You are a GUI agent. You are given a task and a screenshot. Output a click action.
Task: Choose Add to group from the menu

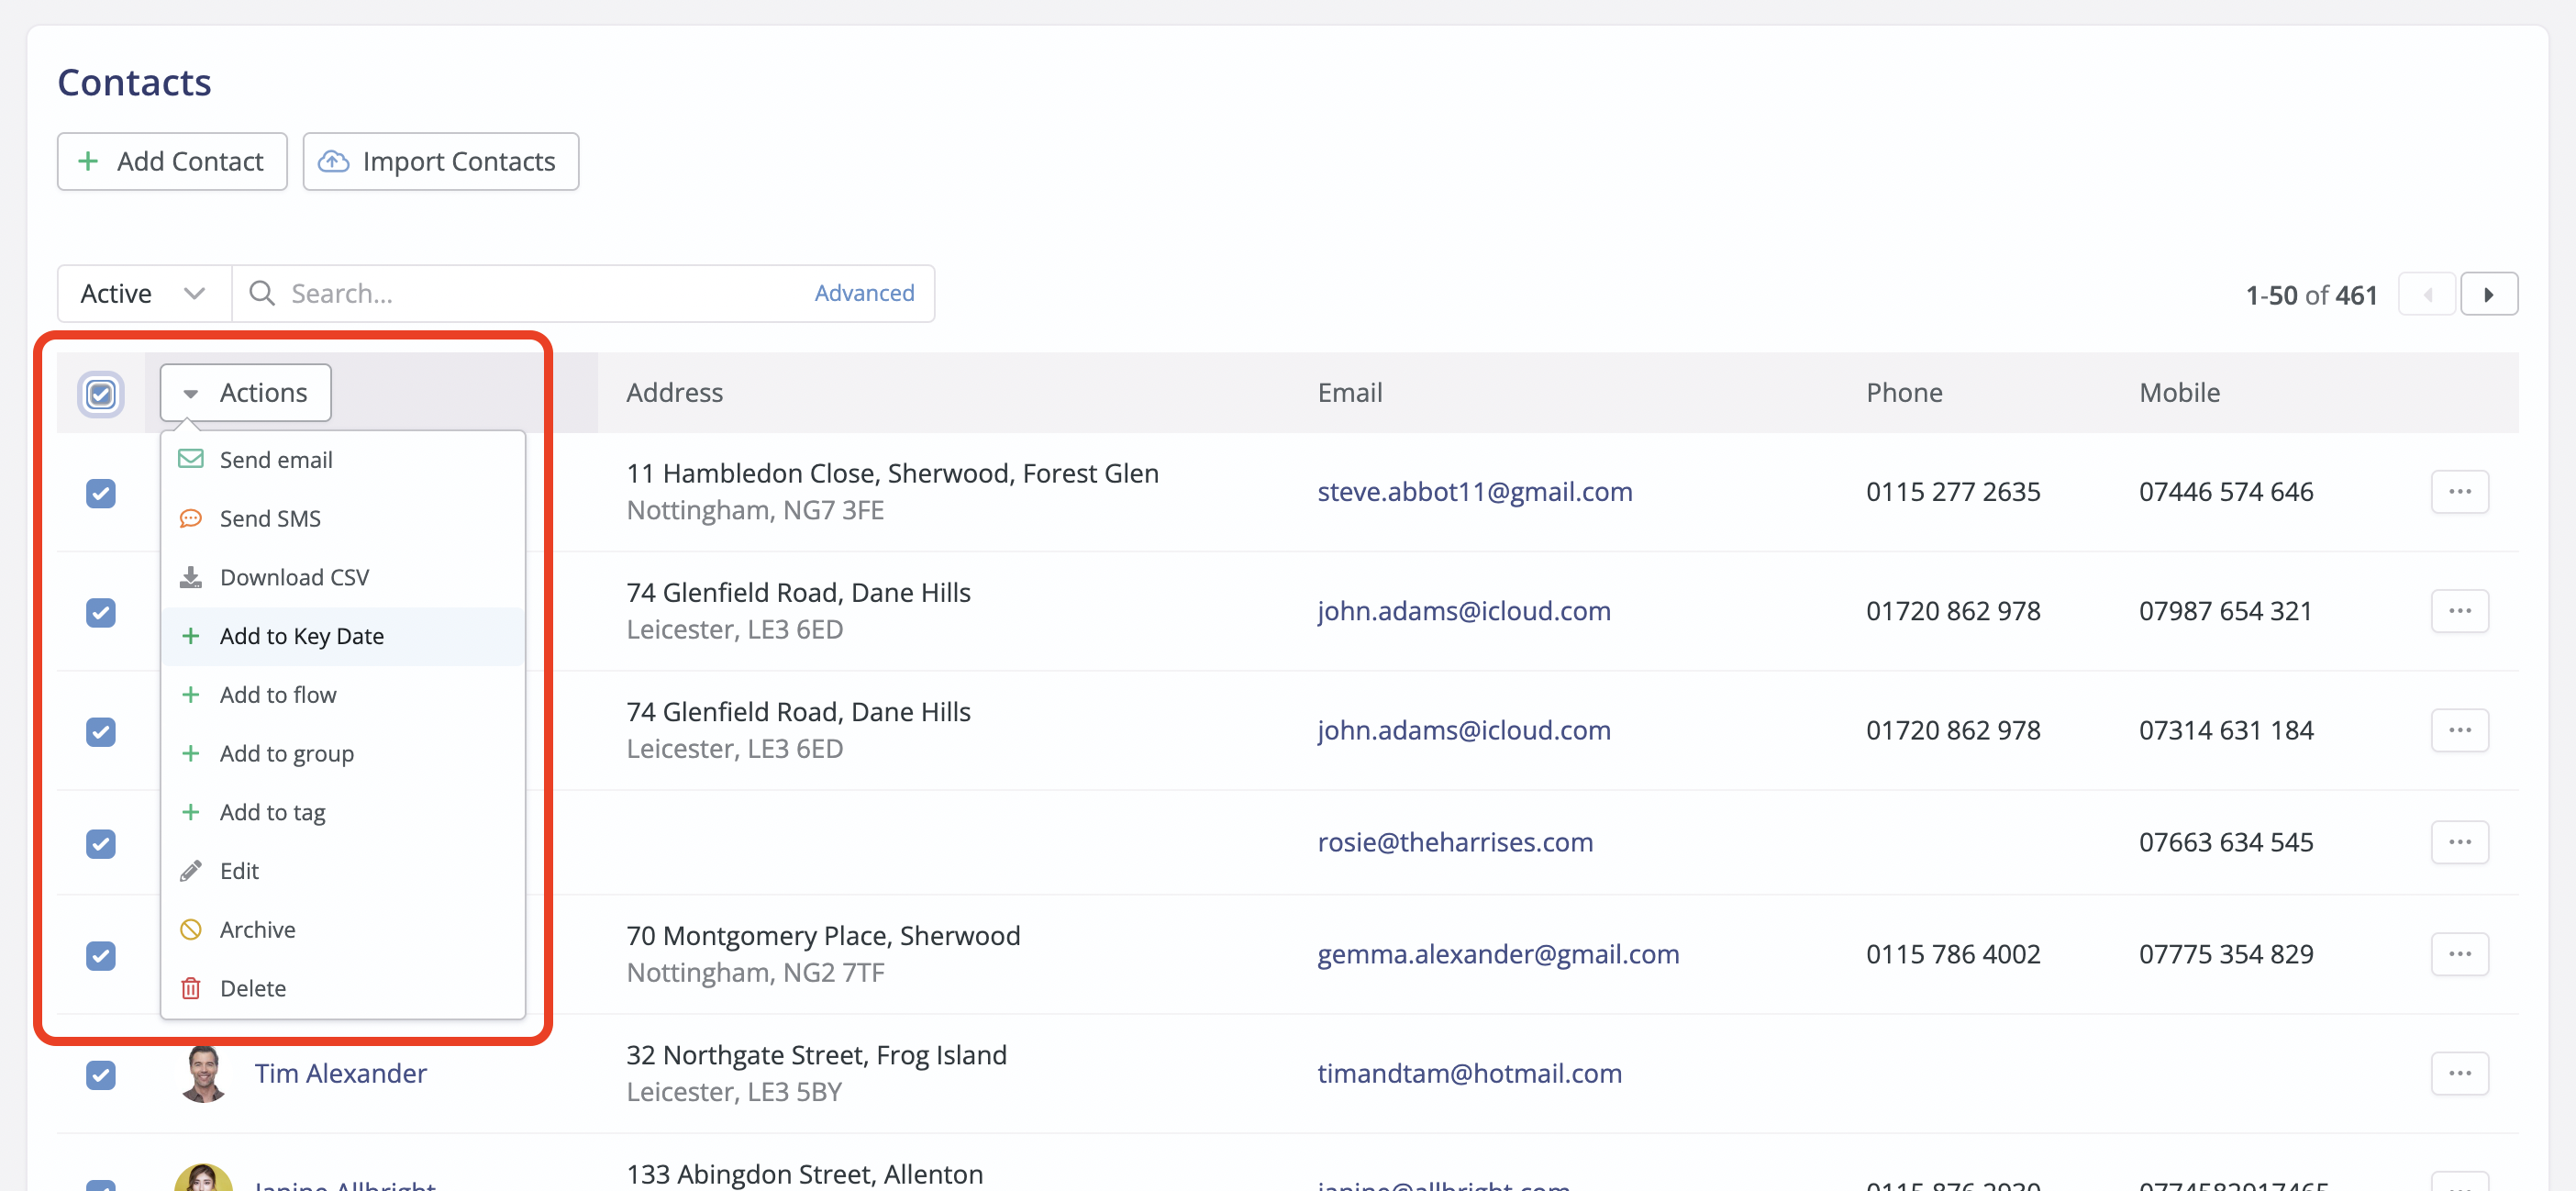click(x=287, y=753)
